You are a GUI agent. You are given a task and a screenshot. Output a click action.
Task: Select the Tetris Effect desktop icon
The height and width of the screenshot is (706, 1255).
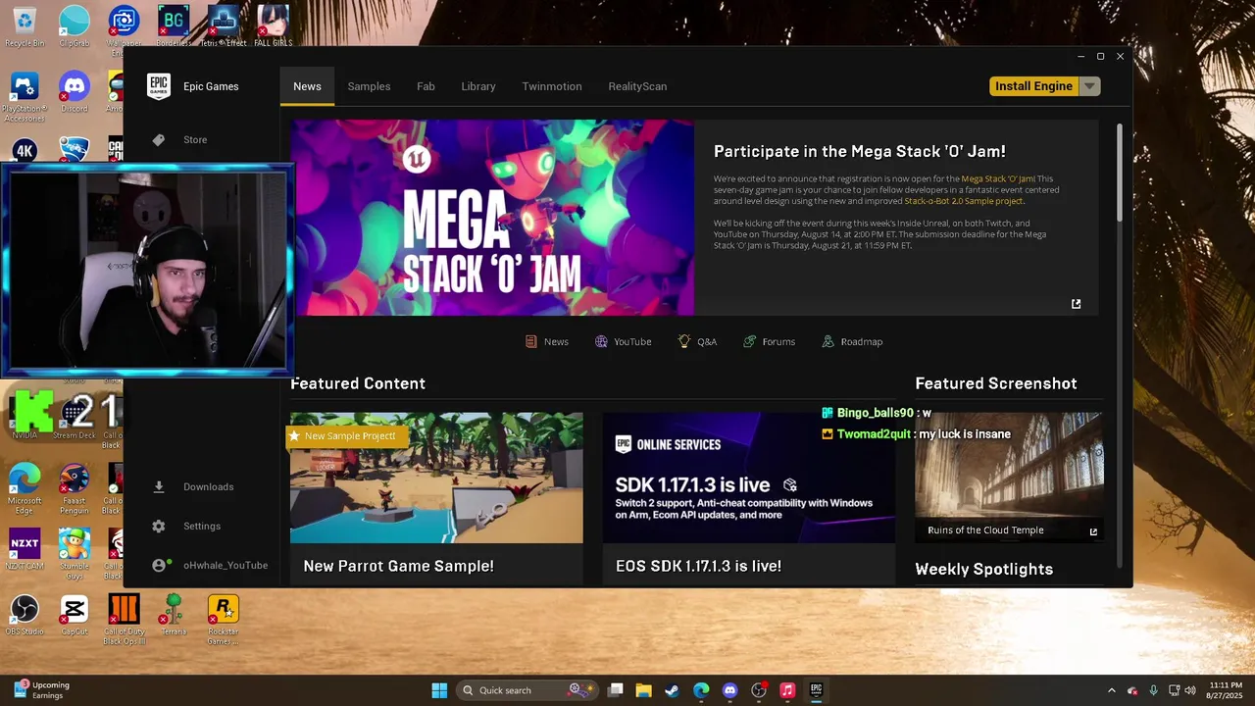pyautogui.click(x=224, y=25)
